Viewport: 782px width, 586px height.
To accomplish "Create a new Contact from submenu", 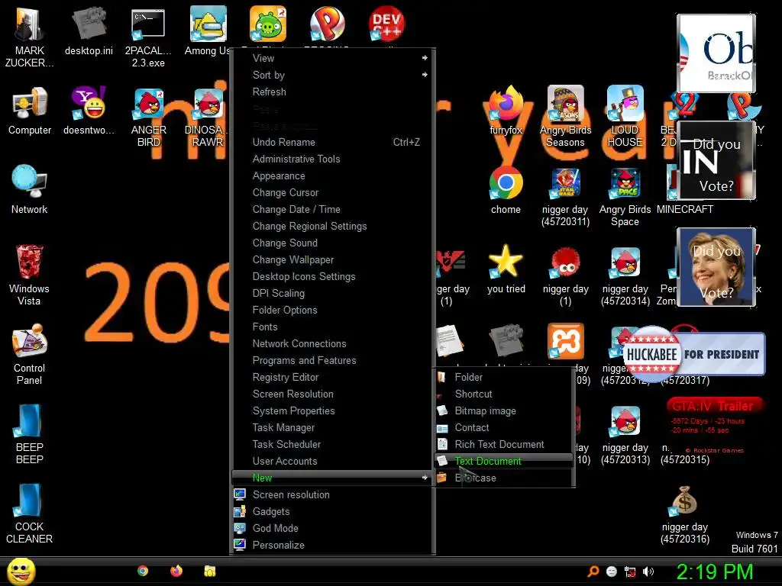I will coord(504,427).
